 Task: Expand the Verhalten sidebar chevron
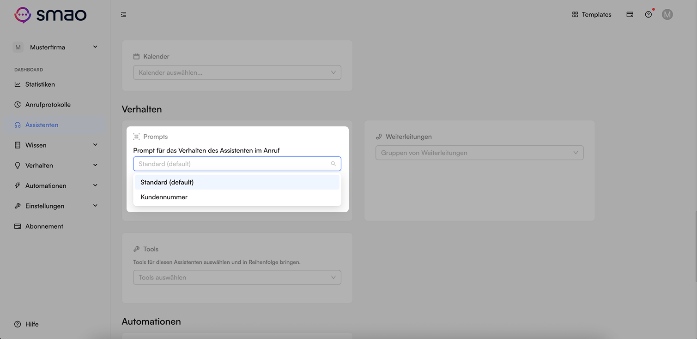coord(95,165)
